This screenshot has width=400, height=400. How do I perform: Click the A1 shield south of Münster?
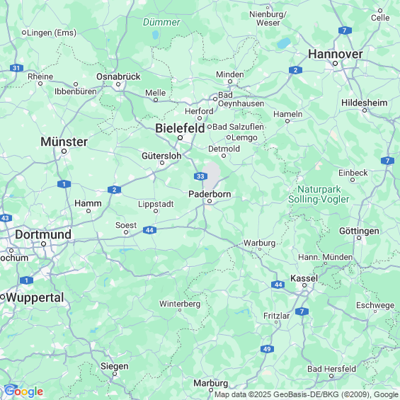point(64,184)
